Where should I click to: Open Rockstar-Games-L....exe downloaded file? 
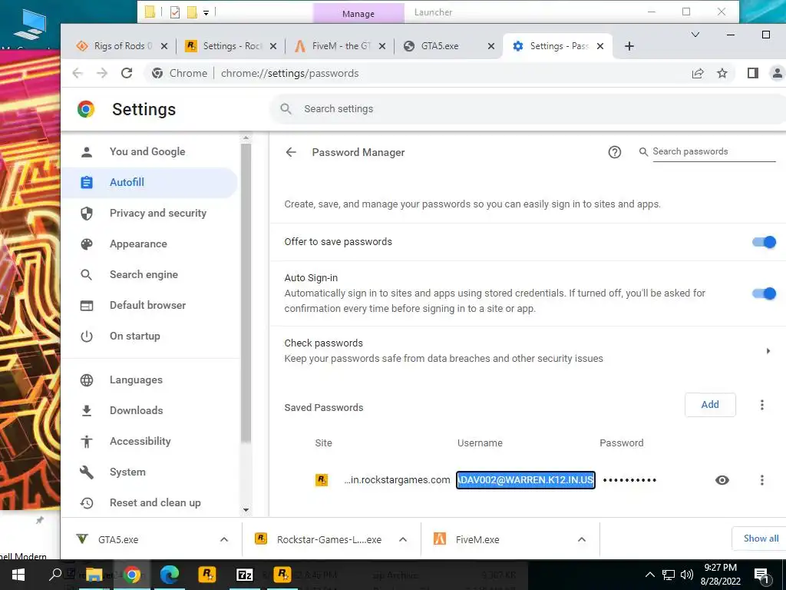click(319, 539)
